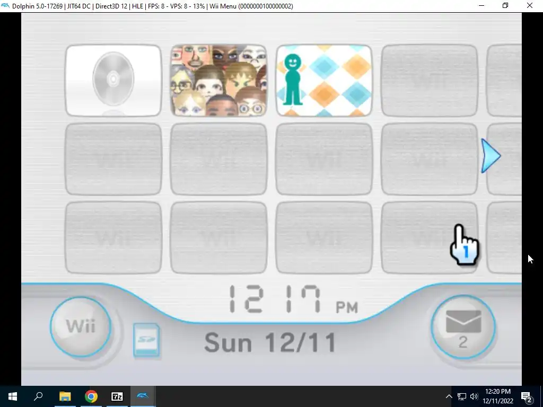Select Dolphin emulator taskbar icon
Viewport: 543px width, 407px height.
[143, 396]
